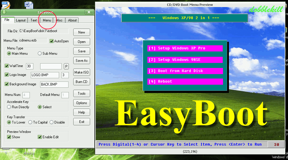Click the Menu File cdmenu.ezb field
Image resolution: width=288 pixels, height=160 pixels.
click(x=33, y=40)
